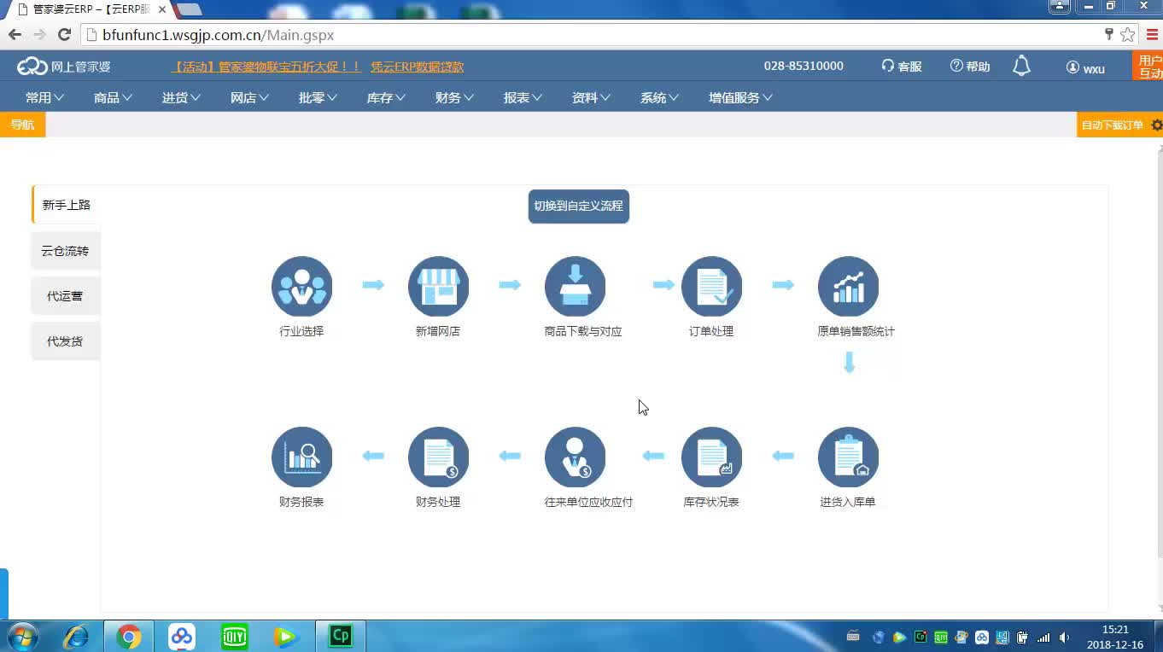The image size is (1163, 652).
Task: Open the 订单处理 order icon
Action: 711,287
